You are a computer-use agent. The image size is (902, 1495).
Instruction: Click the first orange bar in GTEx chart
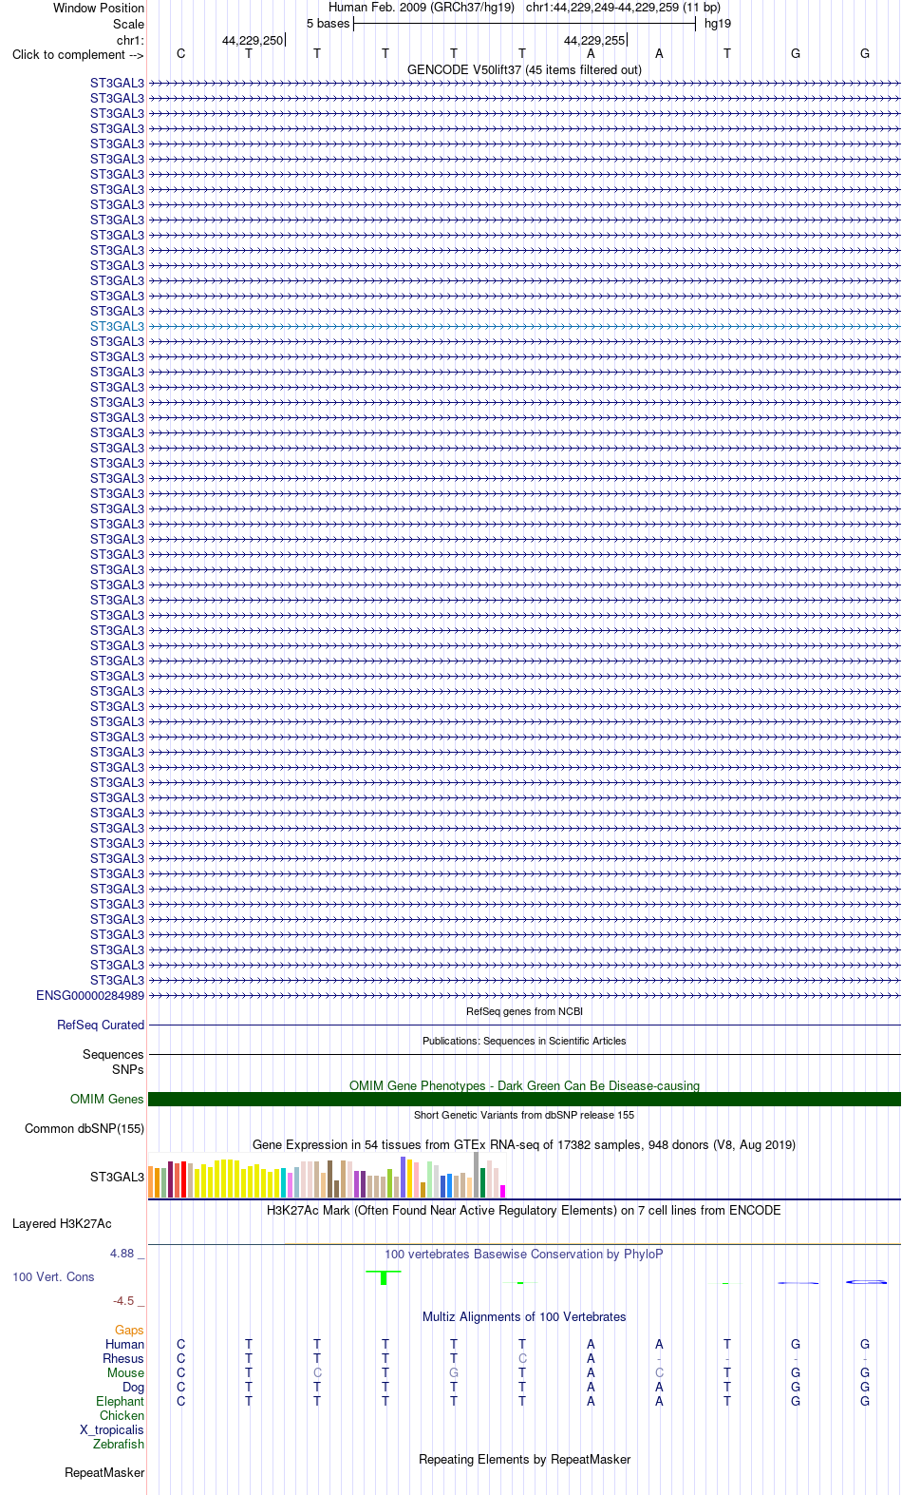[150, 1182]
